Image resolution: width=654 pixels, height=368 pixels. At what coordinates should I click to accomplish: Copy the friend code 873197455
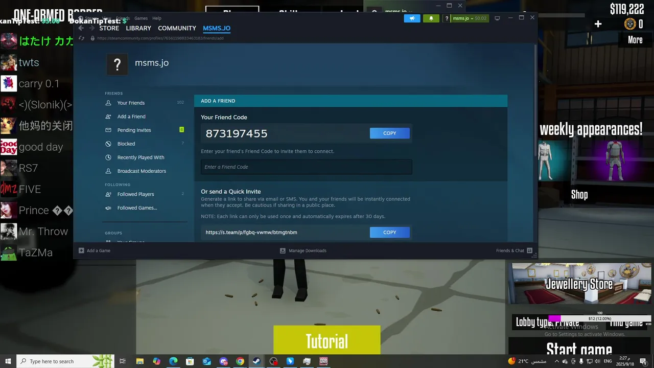(390, 133)
